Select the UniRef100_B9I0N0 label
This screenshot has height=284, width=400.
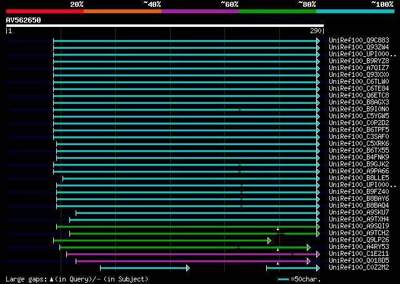click(359, 109)
